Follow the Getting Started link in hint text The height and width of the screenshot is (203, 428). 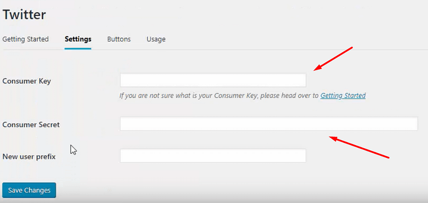point(343,95)
